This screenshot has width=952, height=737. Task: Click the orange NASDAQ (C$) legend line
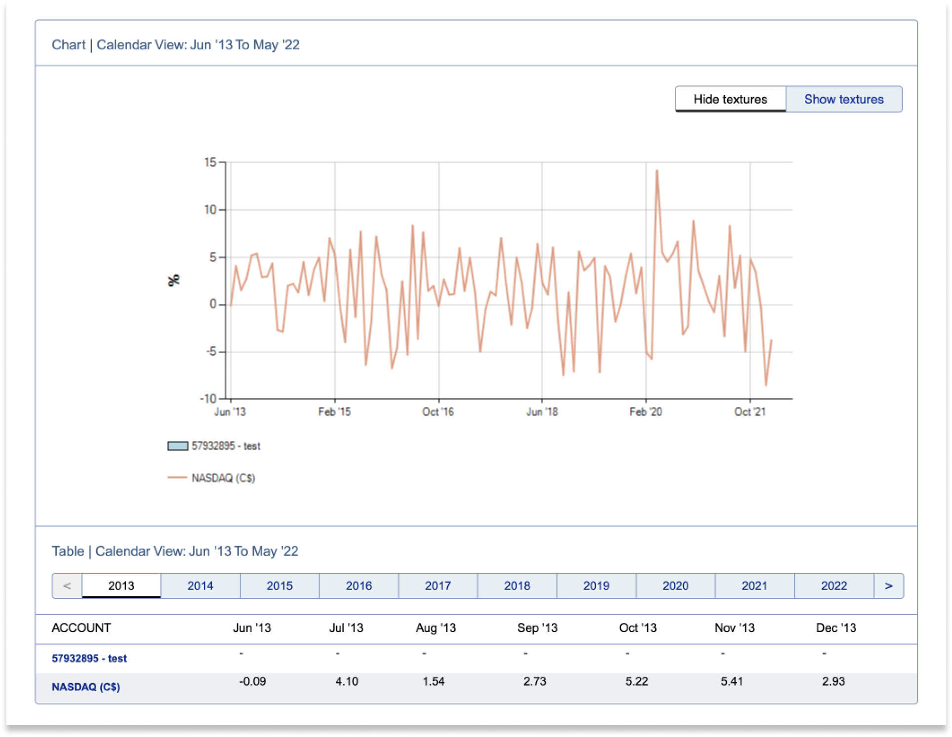point(177,478)
